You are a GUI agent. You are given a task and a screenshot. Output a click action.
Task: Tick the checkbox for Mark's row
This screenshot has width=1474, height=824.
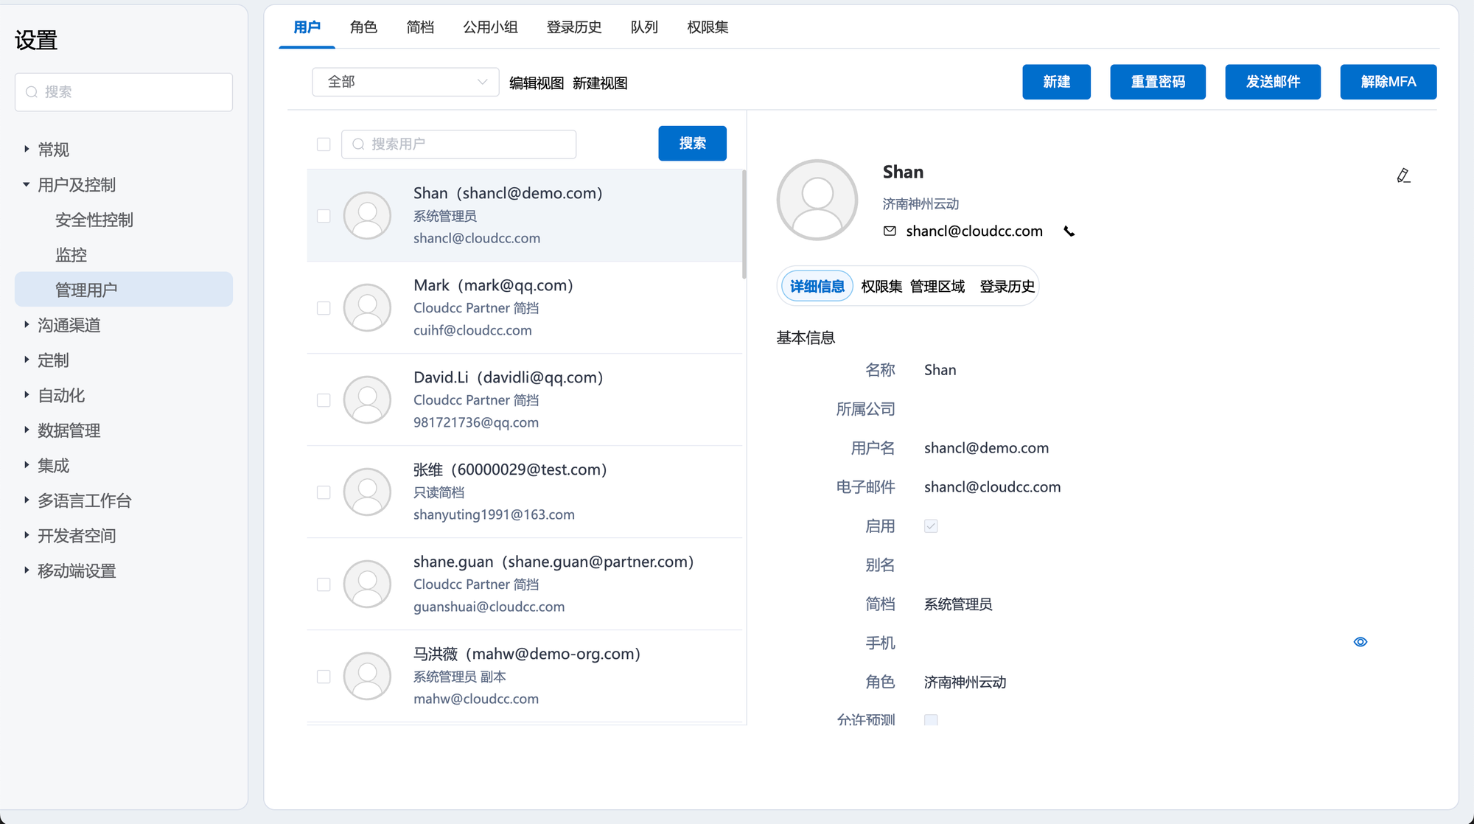(324, 308)
